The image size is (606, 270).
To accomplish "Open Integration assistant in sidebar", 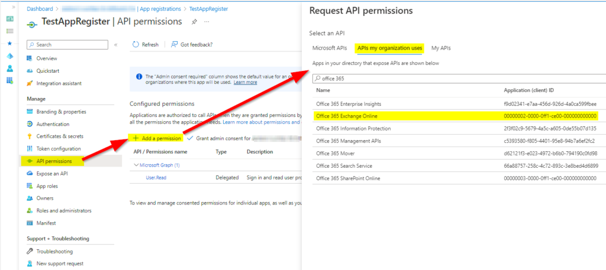I will (59, 83).
